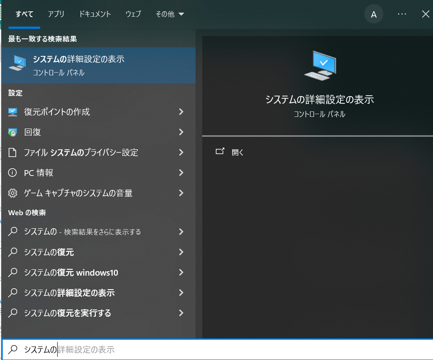This screenshot has width=433, height=360.
Task: Click 復元ポイントの作成 monitor icon
Action: [13, 112]
